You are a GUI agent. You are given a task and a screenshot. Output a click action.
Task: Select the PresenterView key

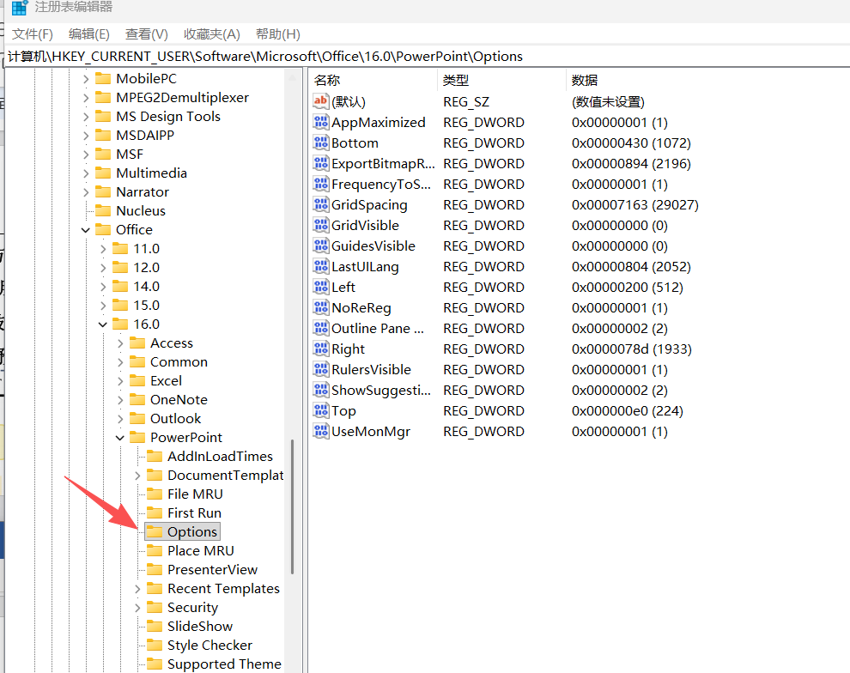[213, 570]
